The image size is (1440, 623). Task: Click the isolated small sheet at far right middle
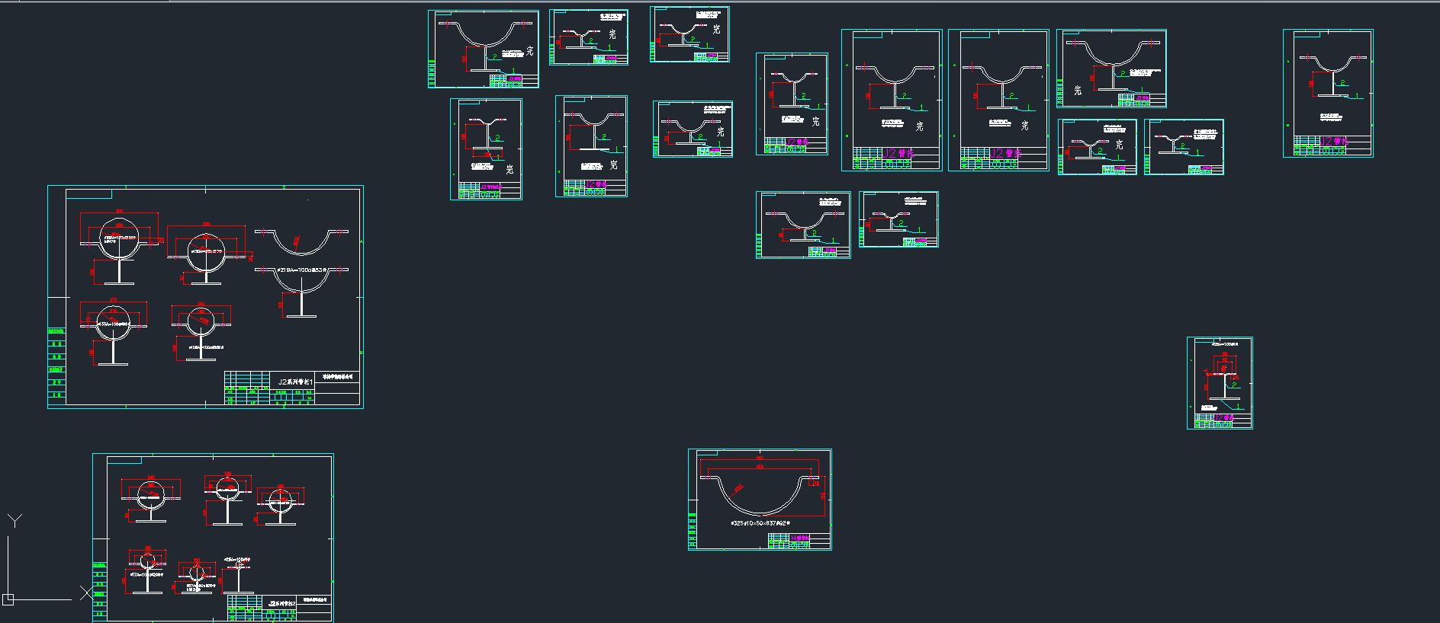pos(1220,383)
